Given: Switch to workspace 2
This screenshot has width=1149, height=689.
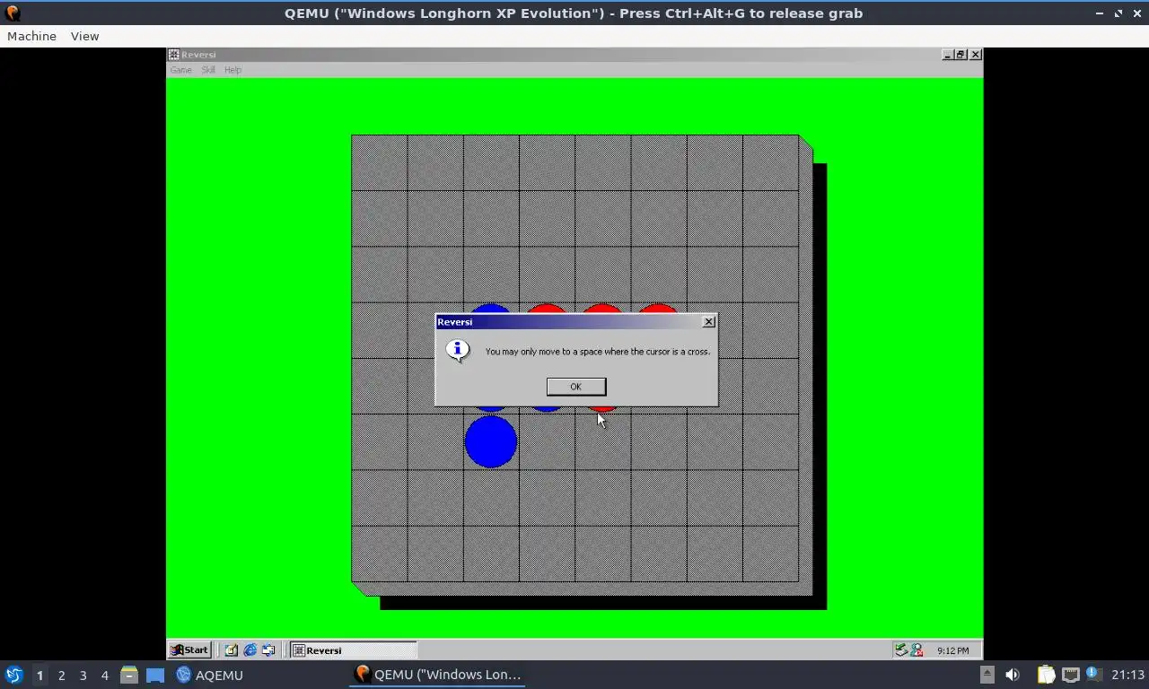Looking at the screenshot, I should click(61, 675).
